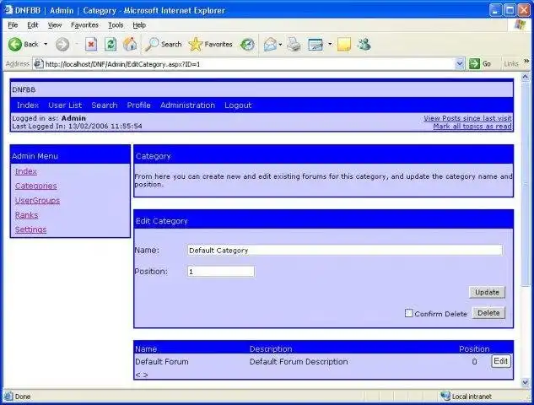Click the scrollbar up arrow
The image size is (534, 405).
point(526,77)
